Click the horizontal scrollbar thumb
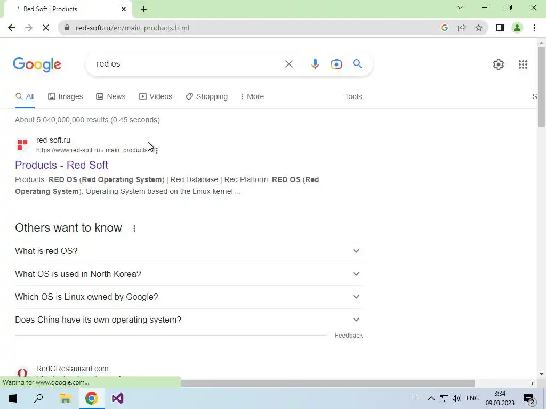The height and width of the screenshot is (409, 546). (x=327, y=383)
